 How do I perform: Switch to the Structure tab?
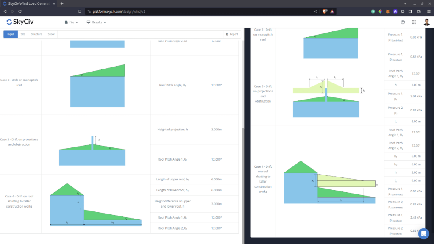36,34
